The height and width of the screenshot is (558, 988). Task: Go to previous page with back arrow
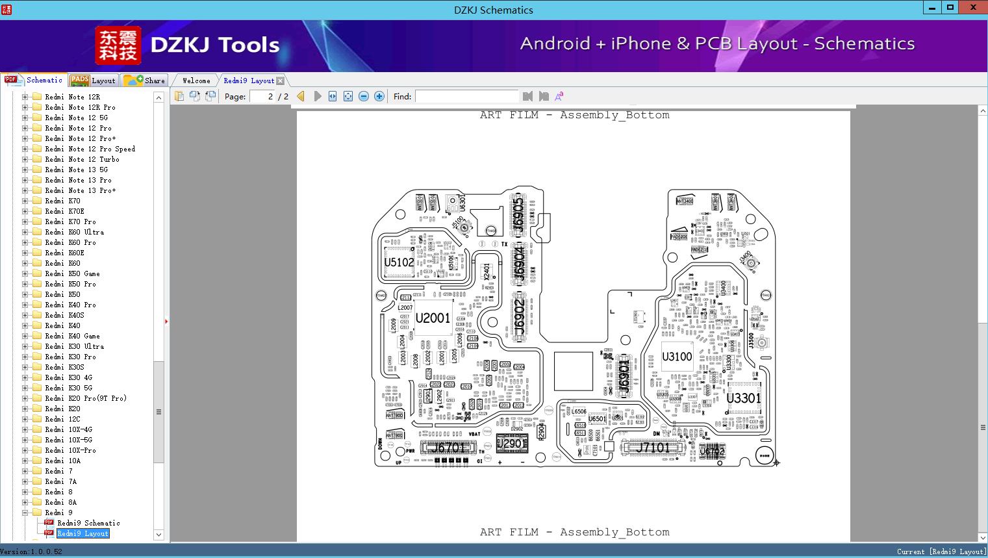pyautogui.click(x=299, y=95)
